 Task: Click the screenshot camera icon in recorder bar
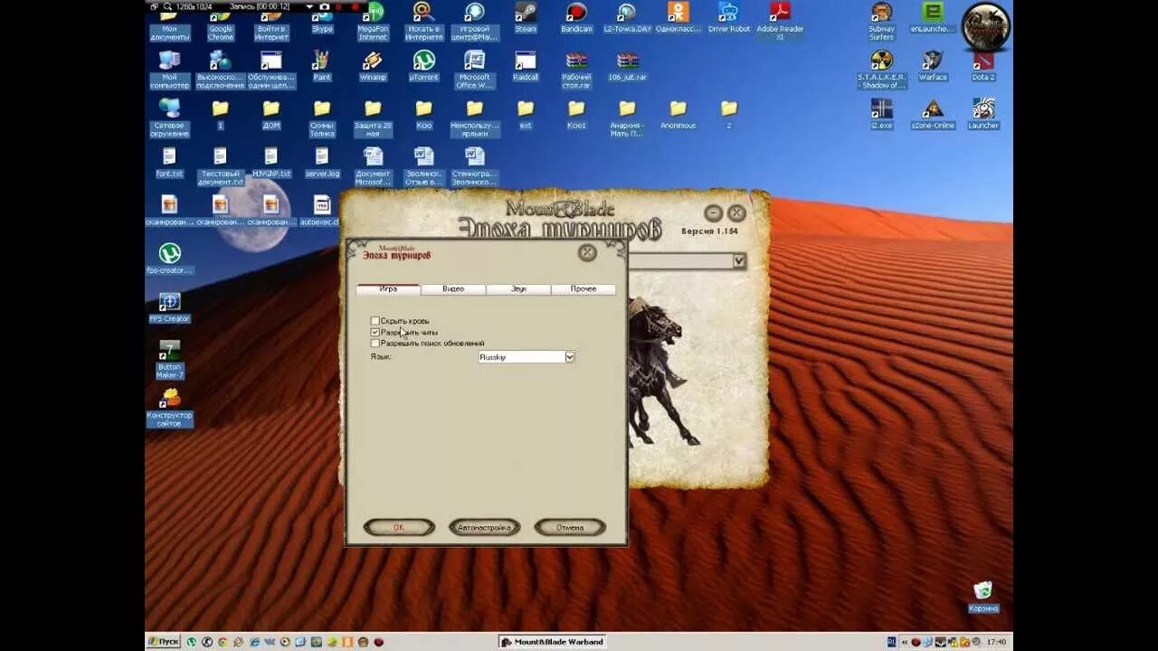pos(325,6)
